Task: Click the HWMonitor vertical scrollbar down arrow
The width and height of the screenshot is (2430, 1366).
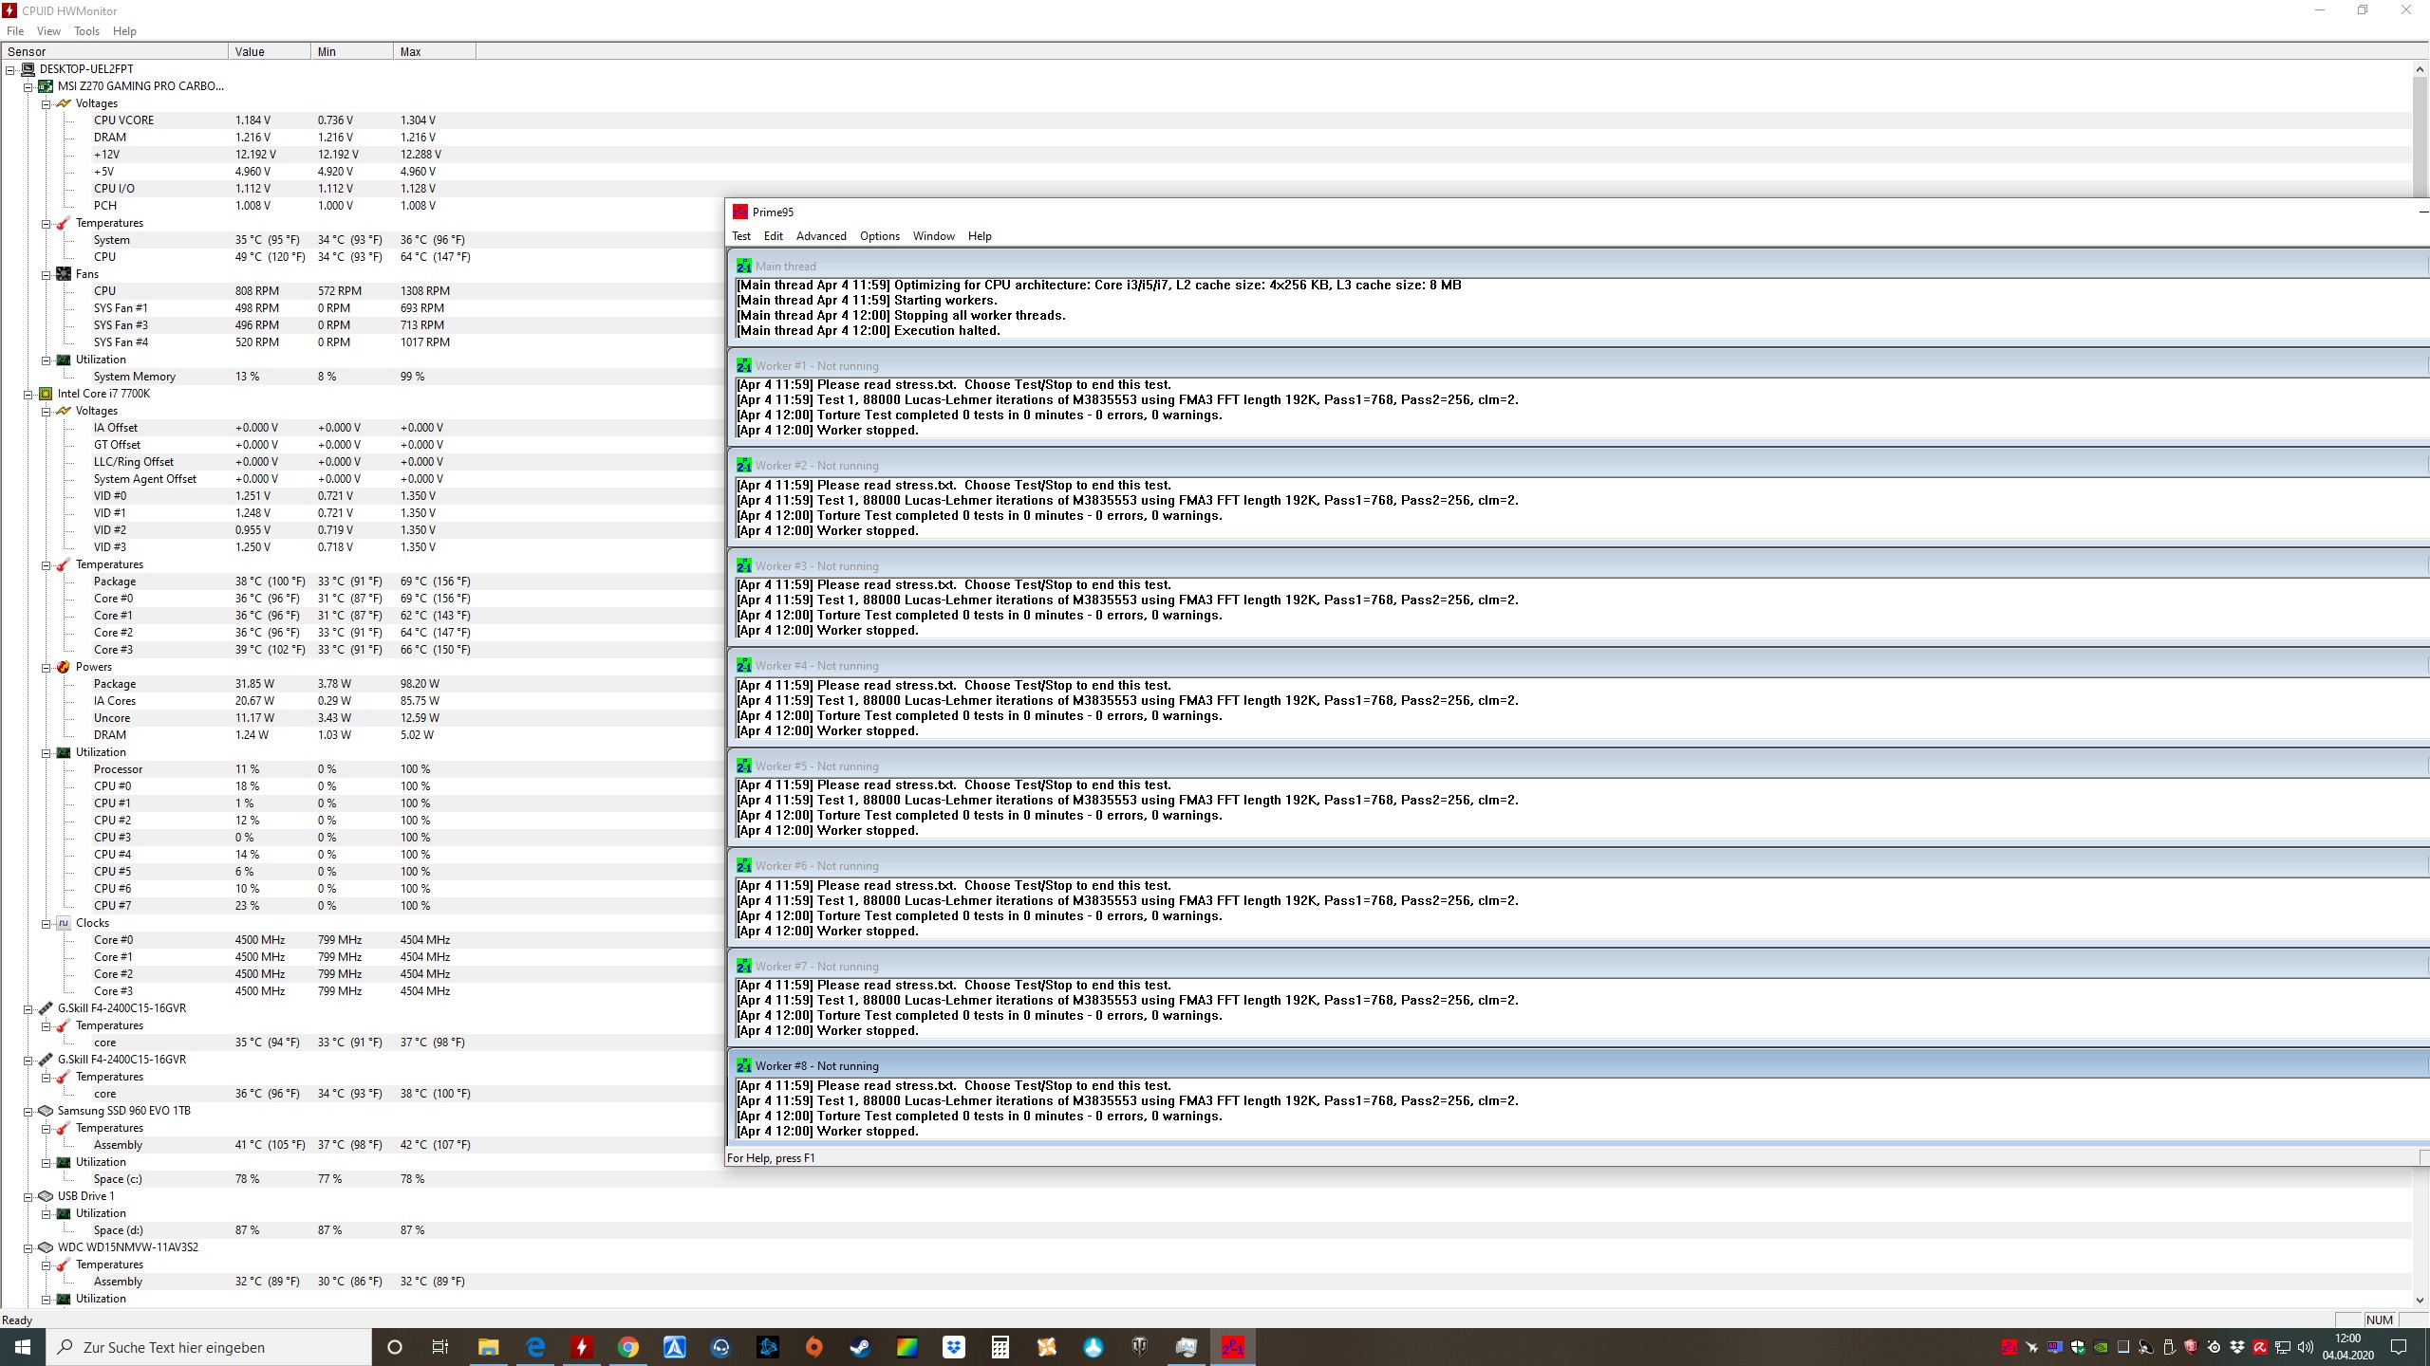Action: 2420,1300
